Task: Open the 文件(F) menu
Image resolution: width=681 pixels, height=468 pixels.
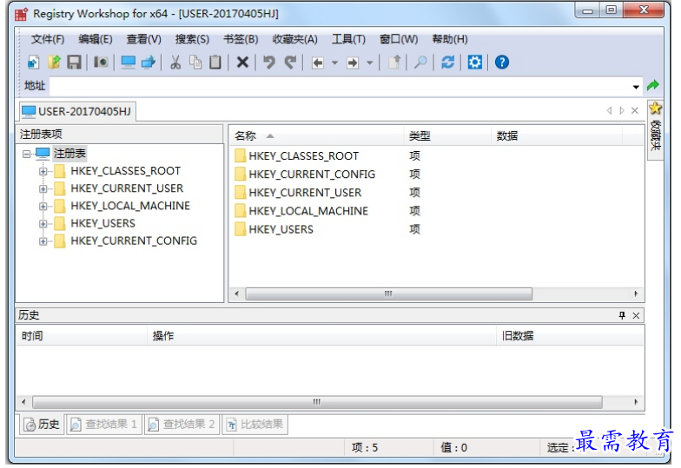Action: pyautogui.click(x=48, y=39)
